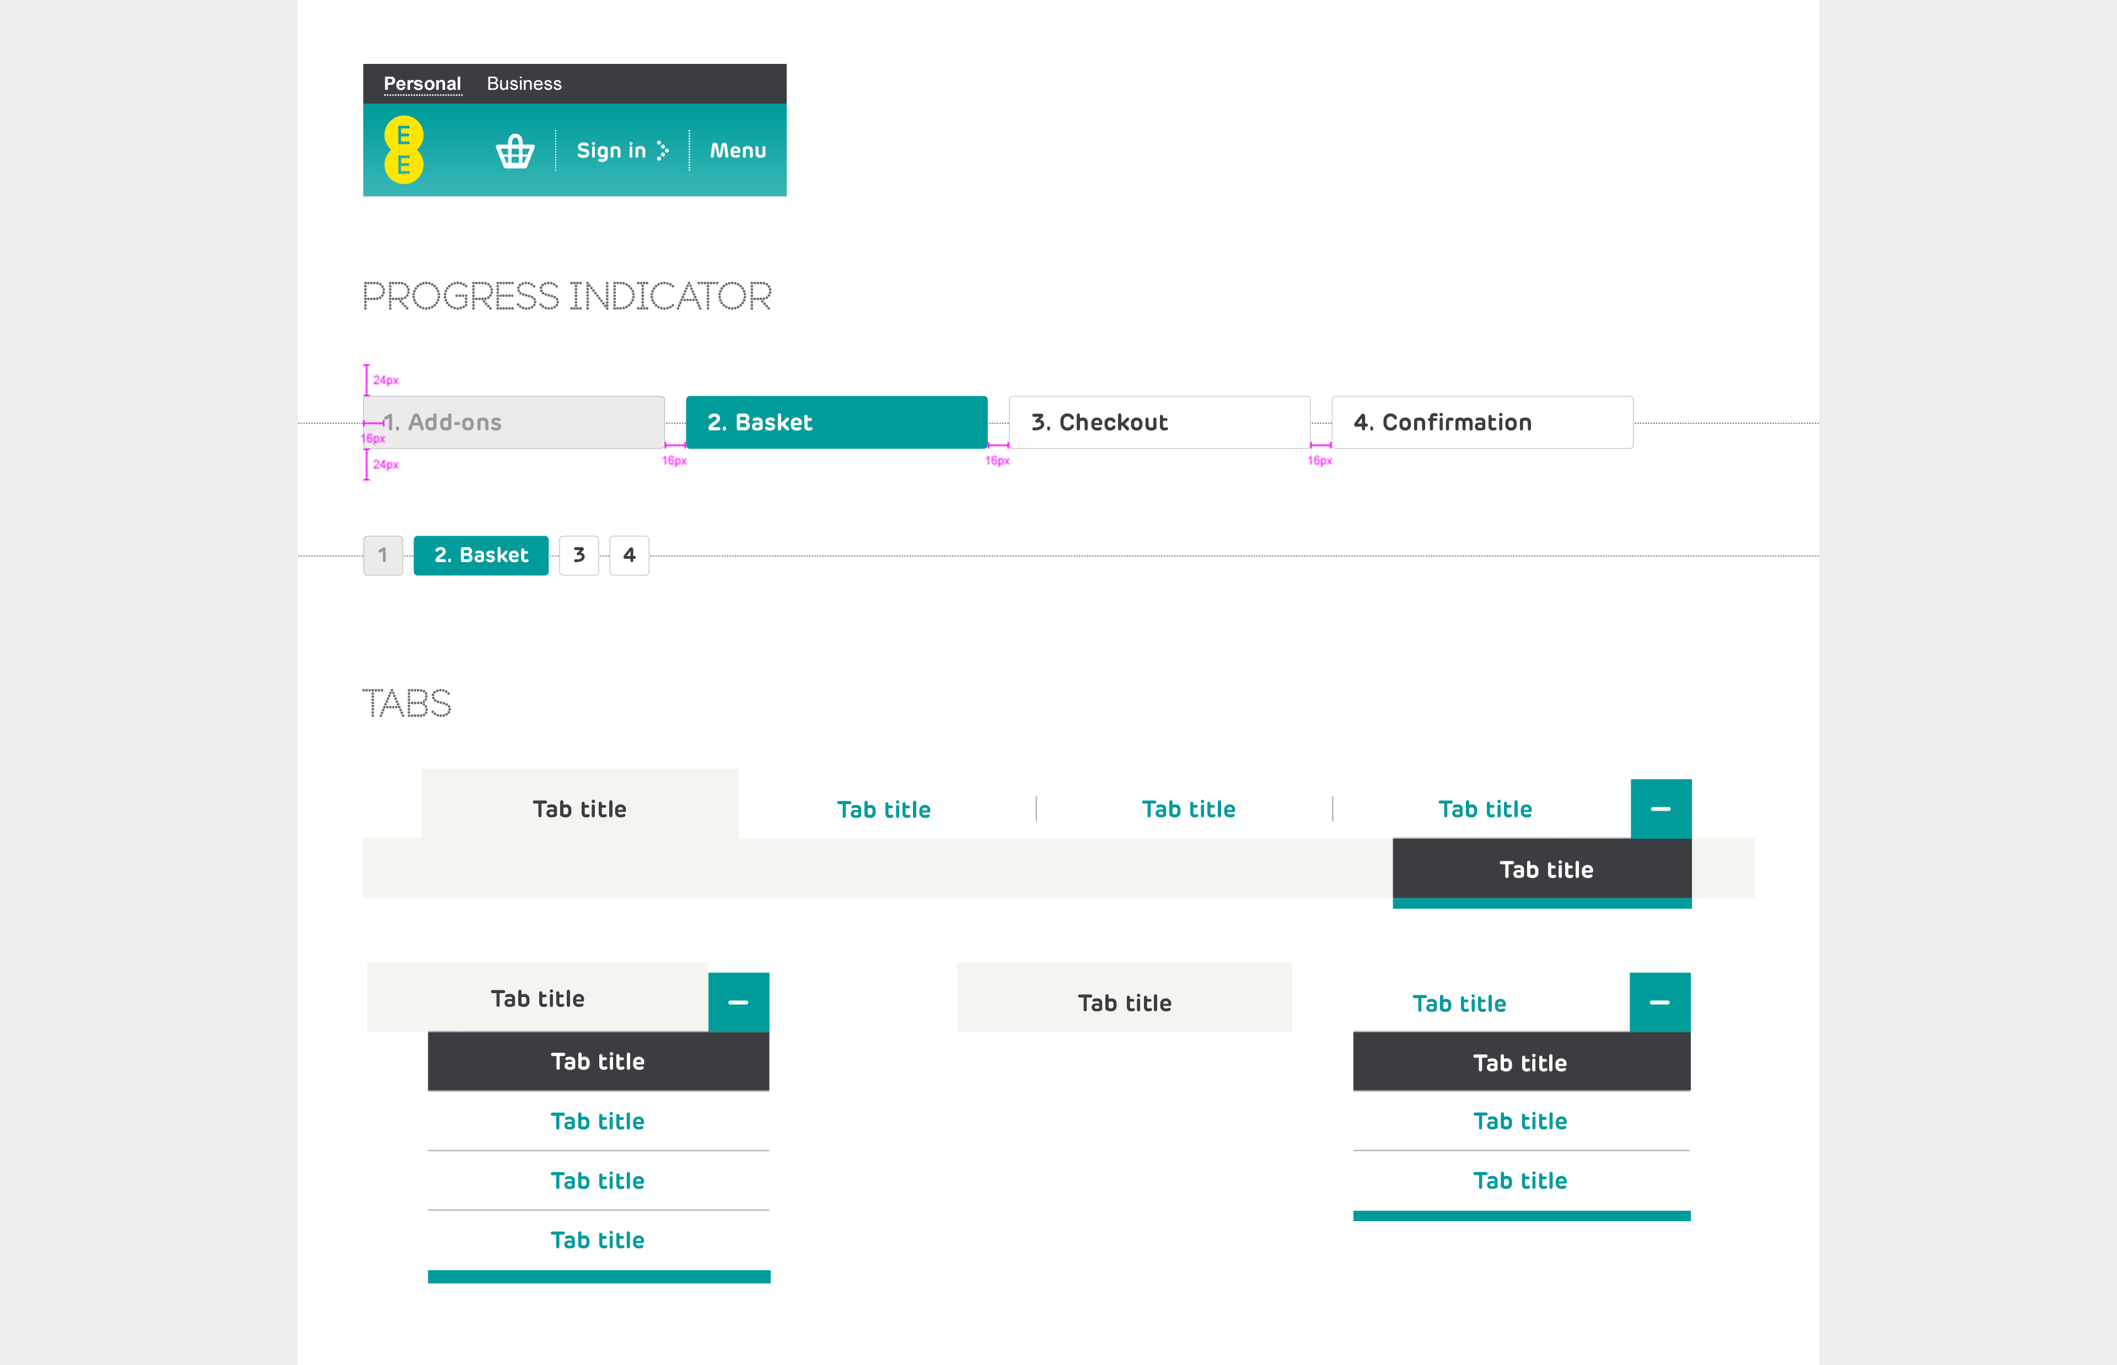
Task: Click the yellow EE logo
Action: pyautogui.click(x=404, y=150)
